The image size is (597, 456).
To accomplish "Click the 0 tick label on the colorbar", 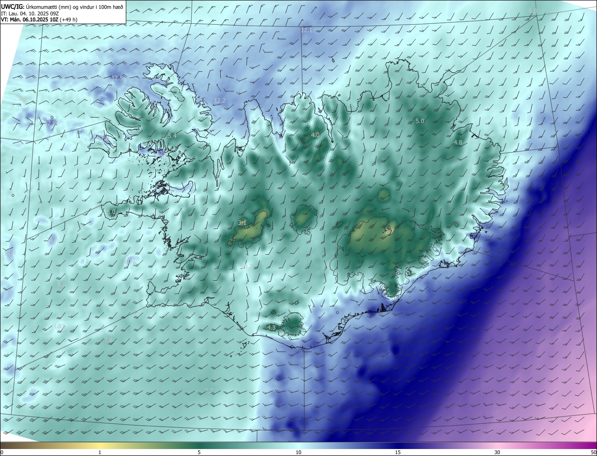I will click(x=2, y=452).
